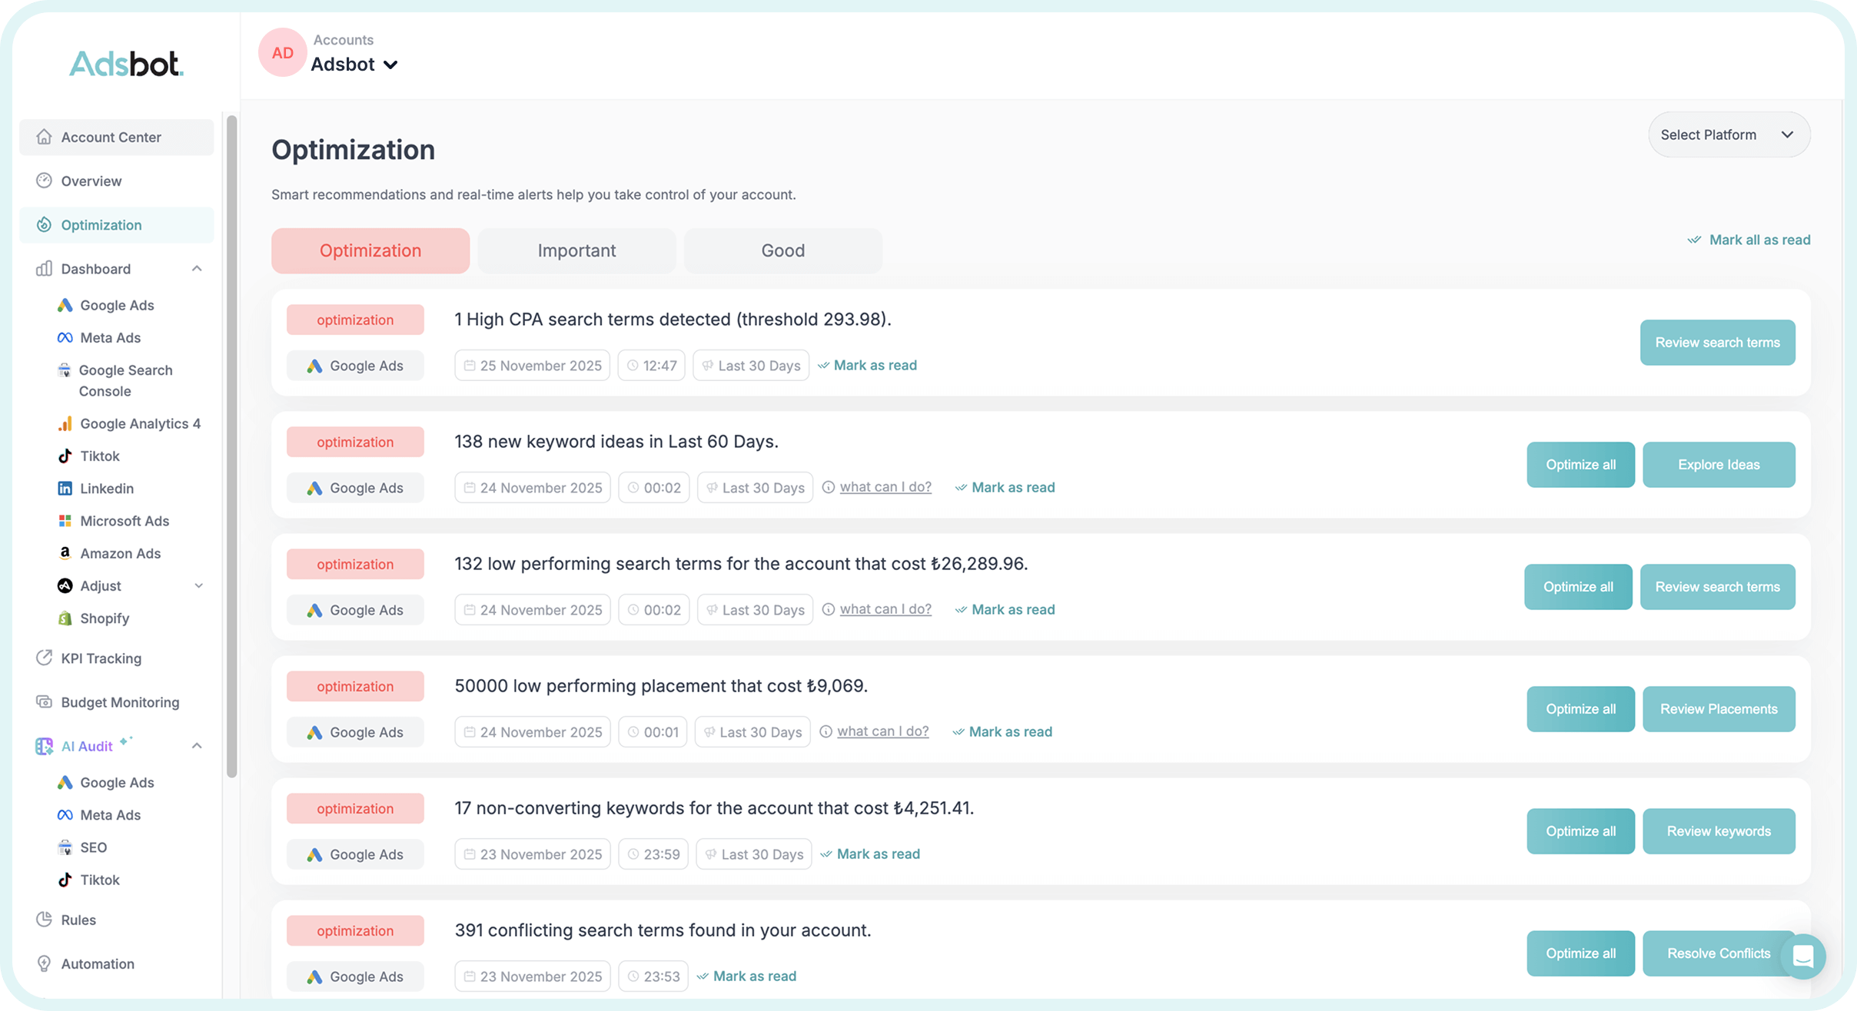1857x1011 pixels.
Task: Switch to the Good tab
Action: (x=782, y=251)
